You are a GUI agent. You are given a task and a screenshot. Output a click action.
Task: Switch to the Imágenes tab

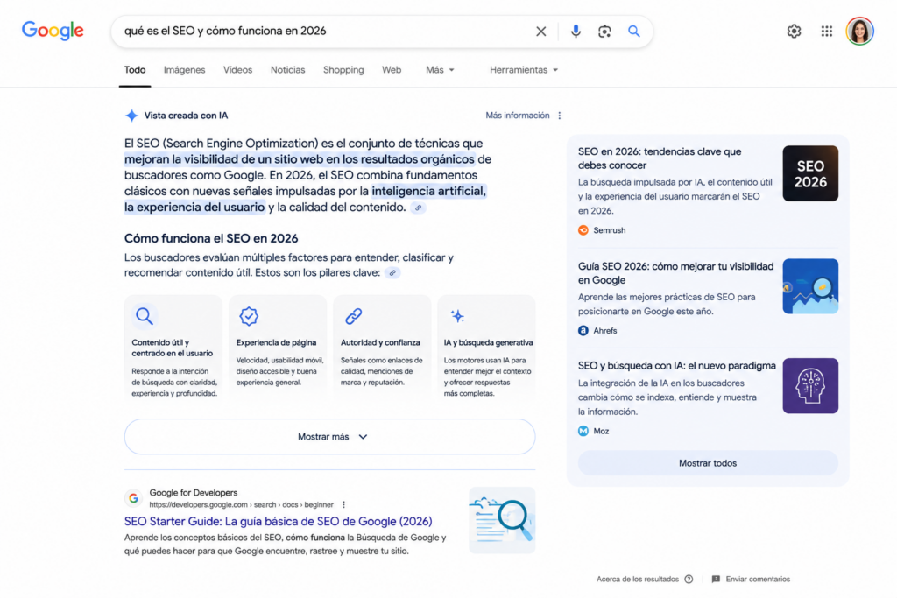coord(184,70)
